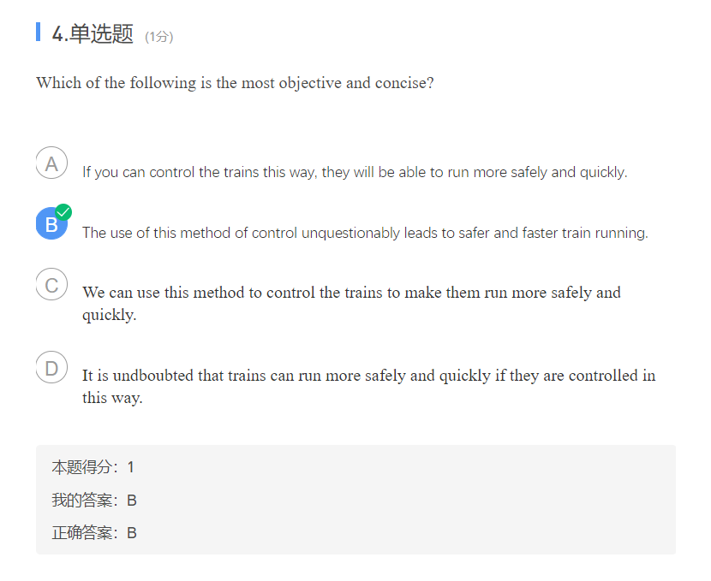The height and width of the screenshot is (581, 711).
Task: Click the letter B inside its blue circle
Action: (51, 223)
